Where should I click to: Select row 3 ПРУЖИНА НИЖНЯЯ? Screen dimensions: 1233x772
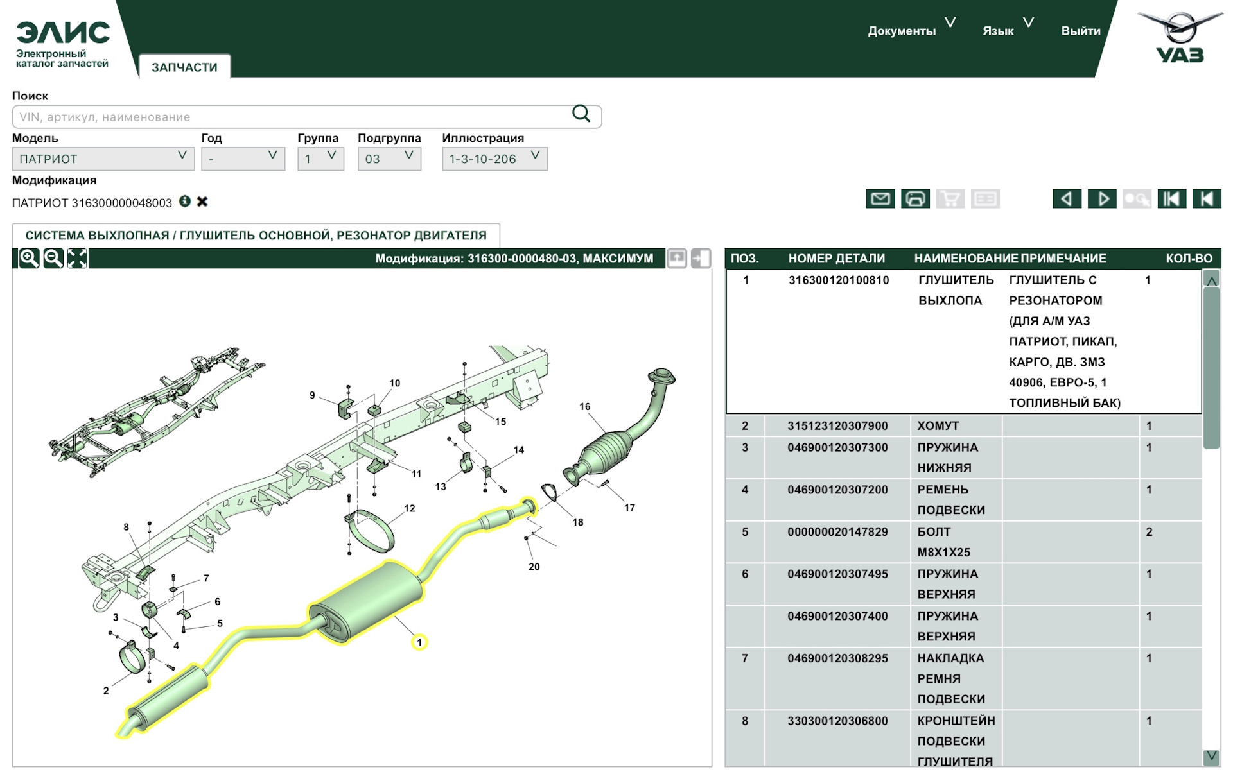click(x=963, y=458)
